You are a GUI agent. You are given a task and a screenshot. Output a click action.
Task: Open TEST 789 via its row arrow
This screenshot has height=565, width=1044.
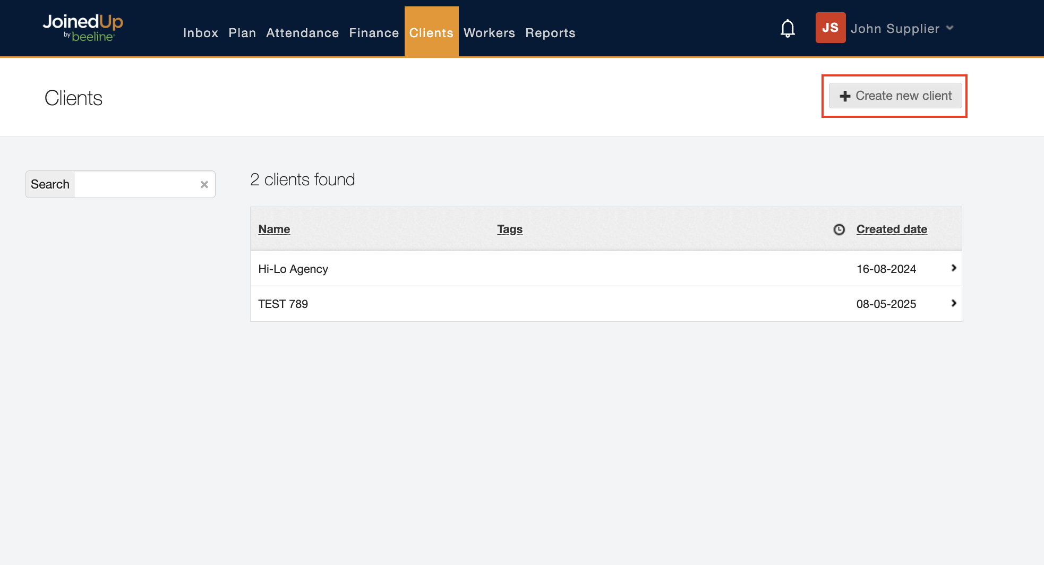tap(953, 303)
